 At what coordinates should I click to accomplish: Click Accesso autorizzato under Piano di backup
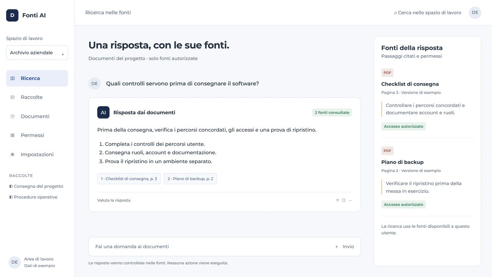coord(404,205)
